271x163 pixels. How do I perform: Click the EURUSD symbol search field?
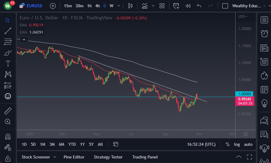click(35, 6)
